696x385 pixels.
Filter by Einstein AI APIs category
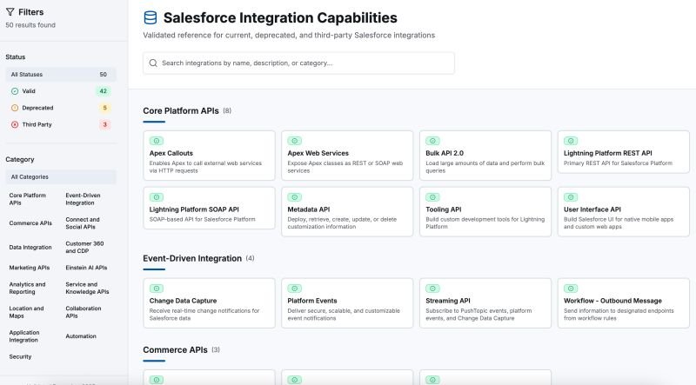tap(86, 268)
